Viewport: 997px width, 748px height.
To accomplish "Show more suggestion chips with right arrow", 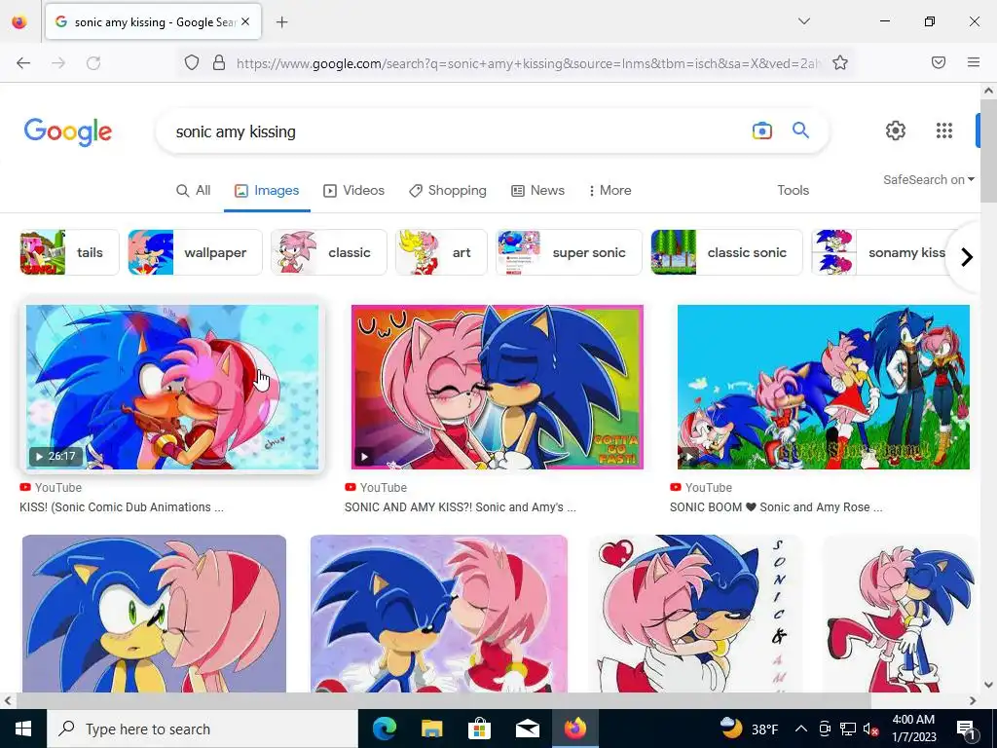I will (967, 256).
